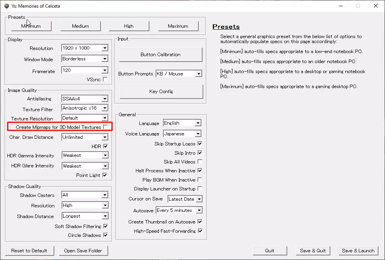The image size is (385, 260).
Task: Open the Texture Resolution dropdown
Action: coord(84,118)
